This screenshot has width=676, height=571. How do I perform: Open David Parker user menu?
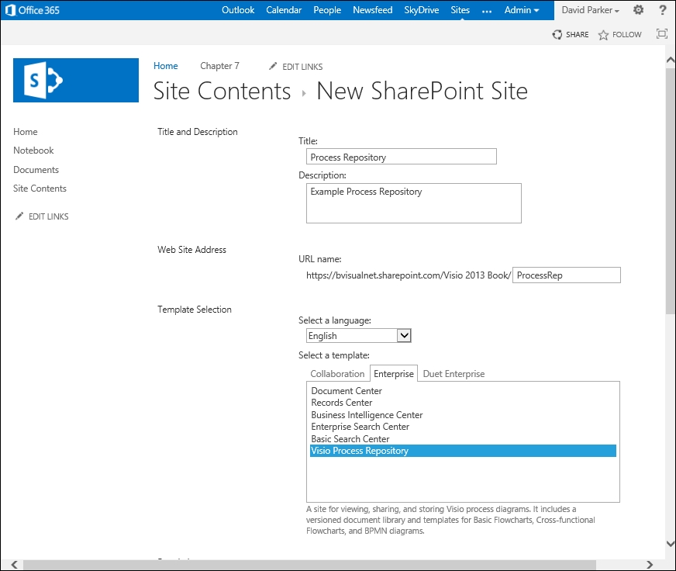click(590, 10)
